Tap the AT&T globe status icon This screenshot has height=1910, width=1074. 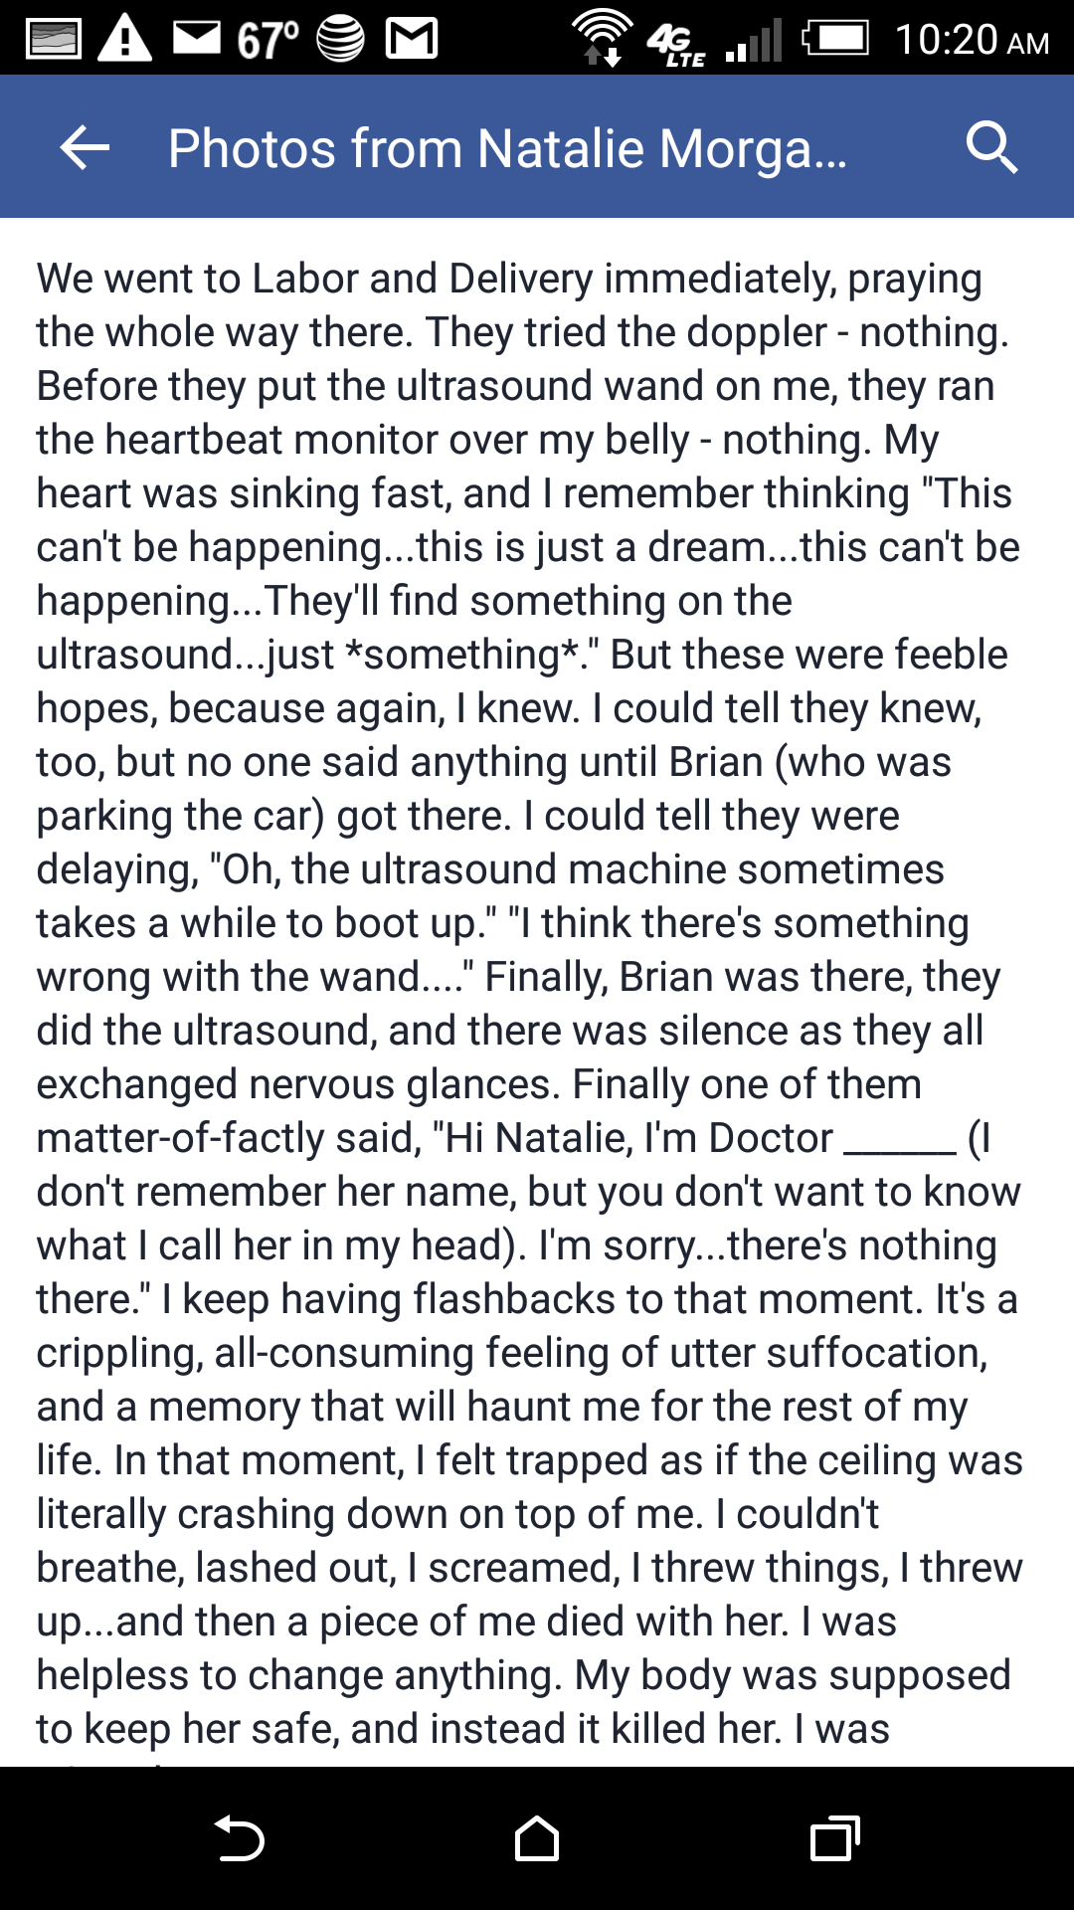tap(340, 39)
